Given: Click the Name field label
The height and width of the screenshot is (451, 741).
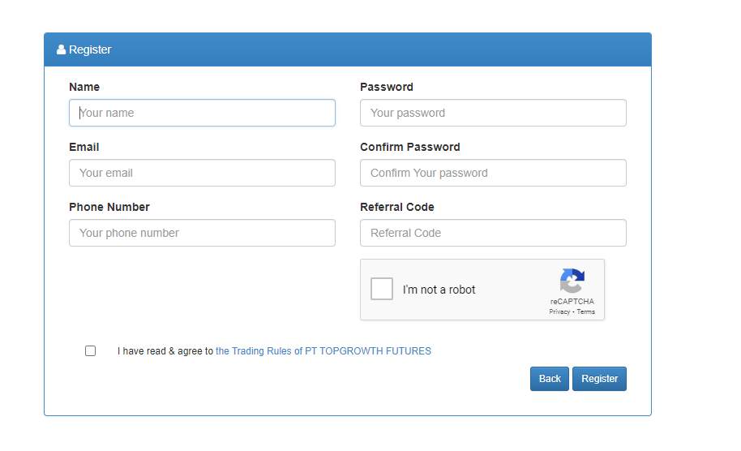Looking at the screenshot, I should (x=84, y=87).
